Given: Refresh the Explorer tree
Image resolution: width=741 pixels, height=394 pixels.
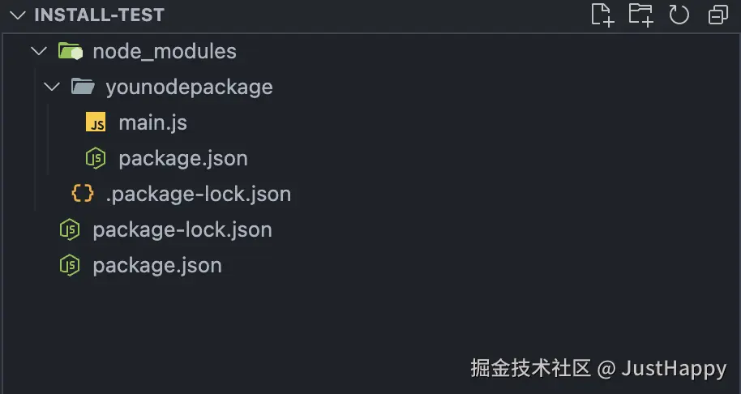Looking at the screenshot, I should pyautogui.click(x=679, y=15).
